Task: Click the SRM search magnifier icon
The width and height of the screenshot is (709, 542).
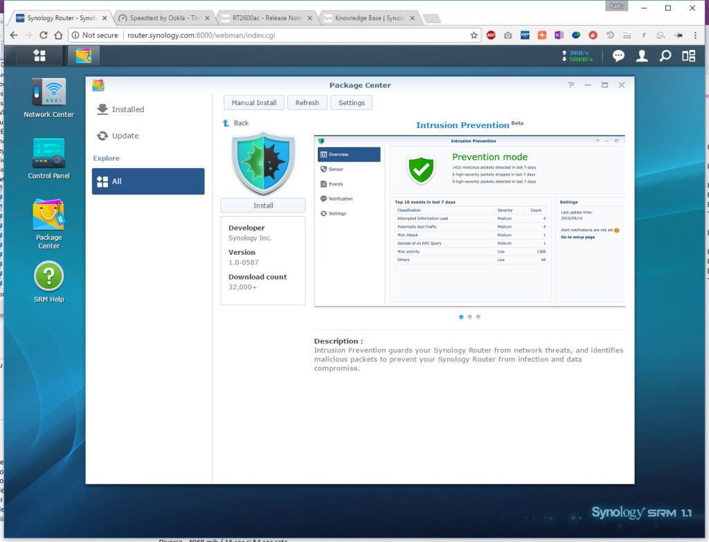Action: click(x=665, y=56)
